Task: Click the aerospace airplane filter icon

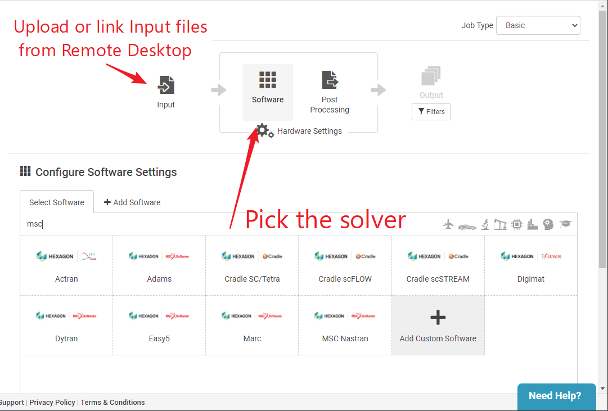Action: 448,224
